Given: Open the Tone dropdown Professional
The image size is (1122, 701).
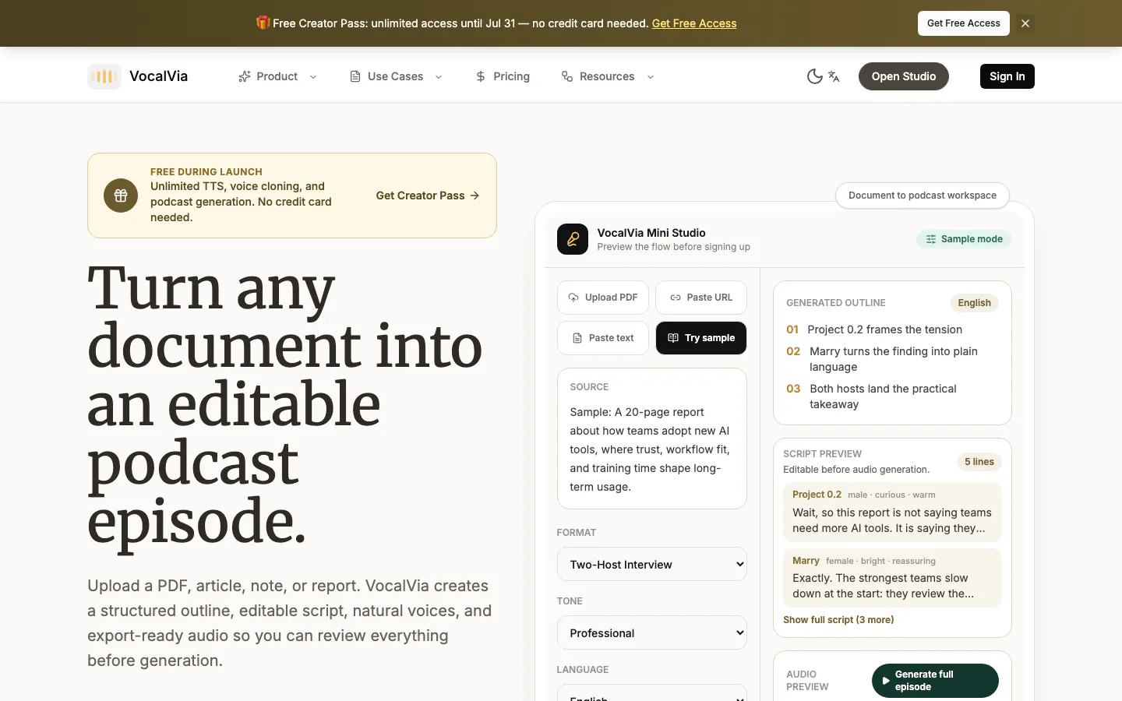Looking at the screenshot, I should click(x=652, y=632).
